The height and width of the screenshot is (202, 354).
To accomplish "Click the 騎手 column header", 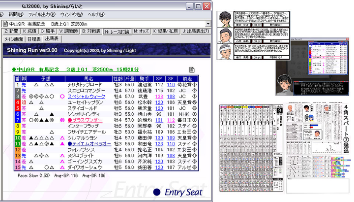I will 144,79.
